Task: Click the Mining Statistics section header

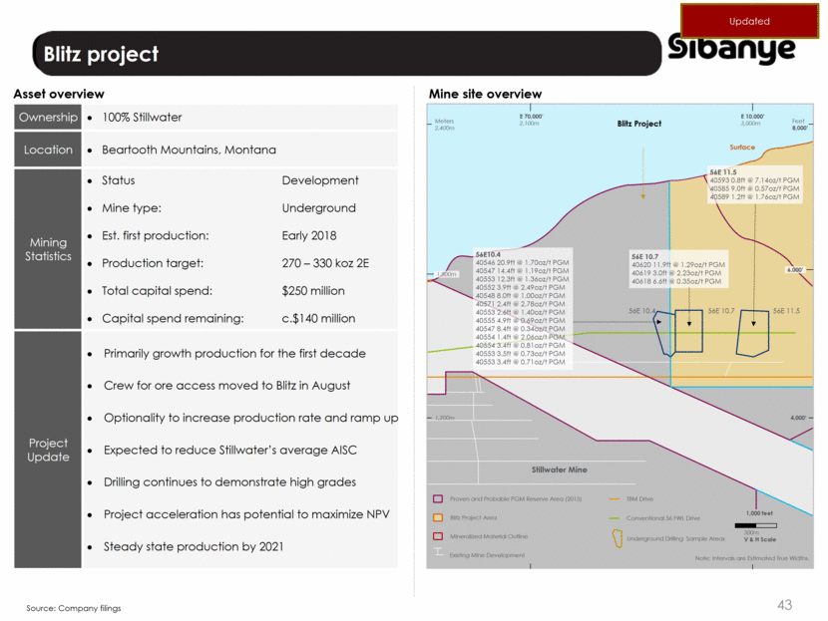Action: pos(48,249)
